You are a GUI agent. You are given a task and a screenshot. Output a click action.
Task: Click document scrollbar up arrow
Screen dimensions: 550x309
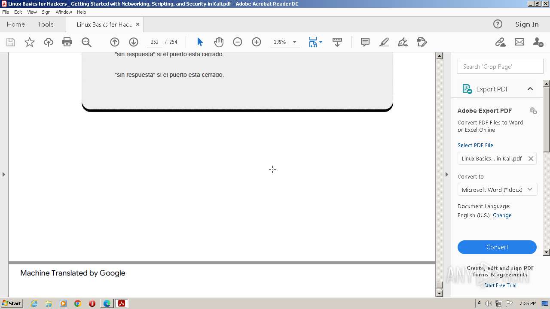[x=439, y=56]
